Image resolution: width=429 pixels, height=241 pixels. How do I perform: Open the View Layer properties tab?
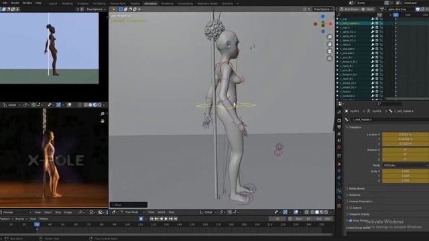point(339,134)
